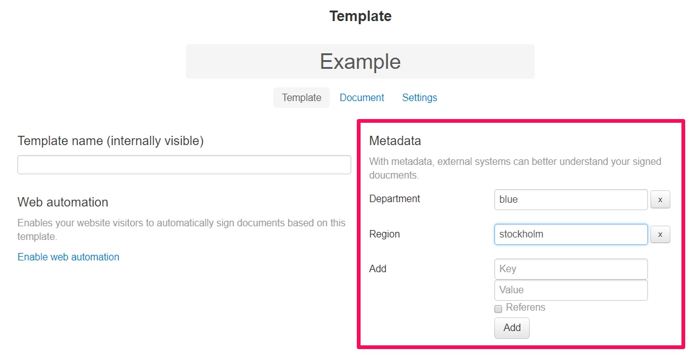
Task: Click the Region field containing stockholm
Action: pyautogui.click(x=571, y=234)
